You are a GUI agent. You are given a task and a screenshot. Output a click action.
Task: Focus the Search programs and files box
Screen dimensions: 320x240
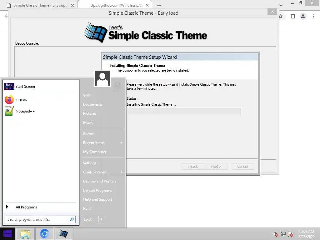[x=40, y=219]
